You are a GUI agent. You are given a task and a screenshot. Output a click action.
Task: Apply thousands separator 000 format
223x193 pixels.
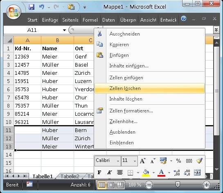click(189, 161)
